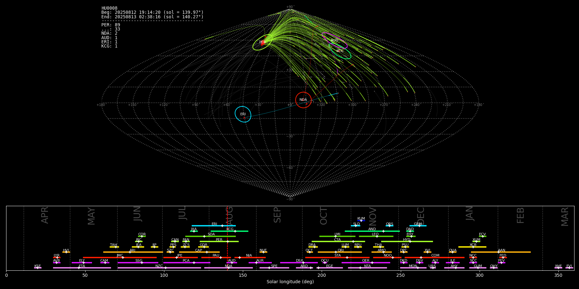Click the AUD activity bar in timeline
The width and height of the screenshot is (579, 289).
[x=232, y=263]
